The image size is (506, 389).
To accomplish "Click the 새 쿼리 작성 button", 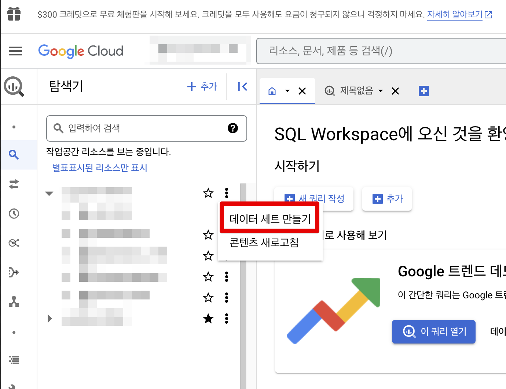I will 314,199.
